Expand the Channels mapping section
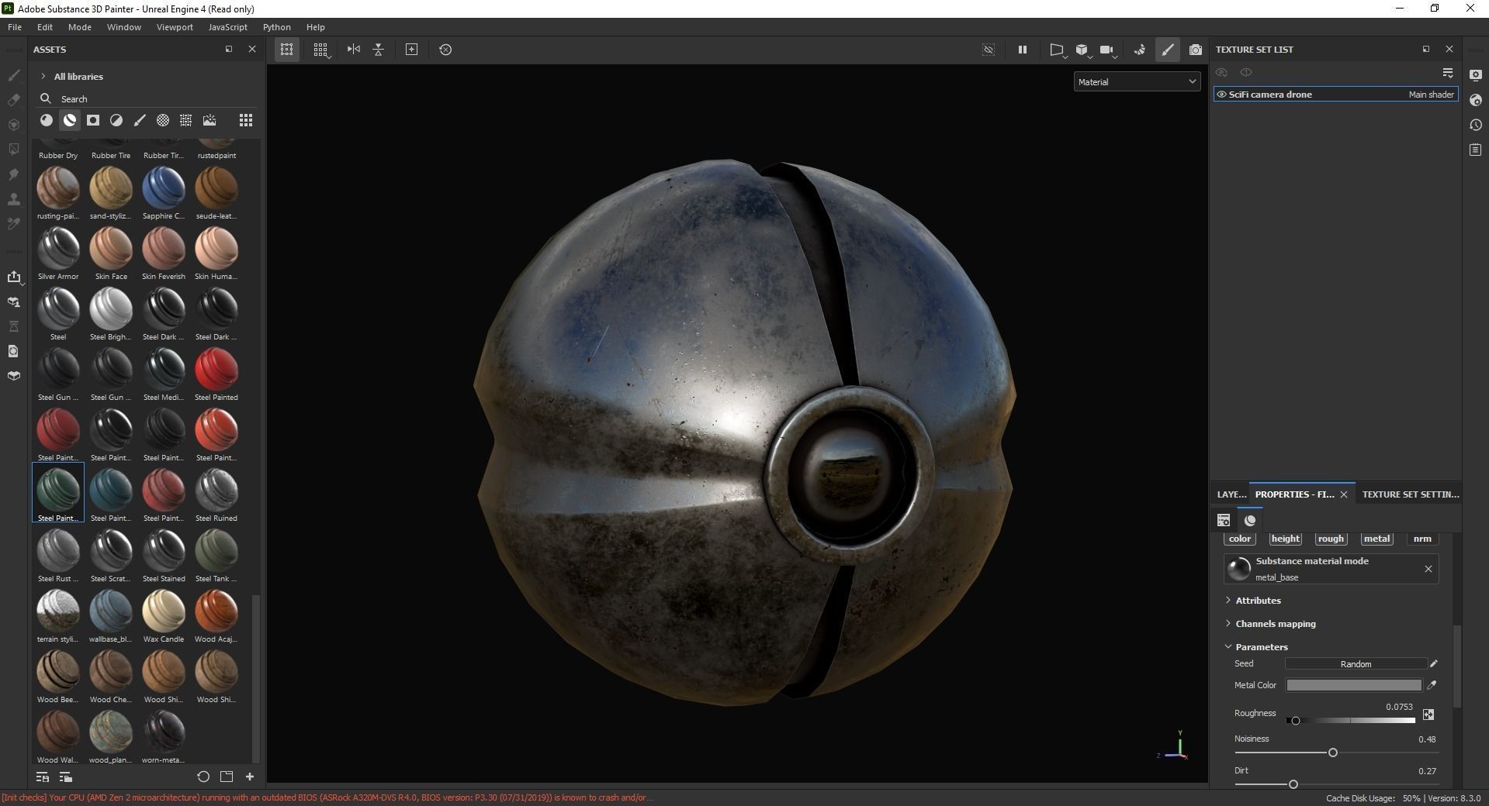Screen dimensions: 1489x806 (x=1228, y=624)
